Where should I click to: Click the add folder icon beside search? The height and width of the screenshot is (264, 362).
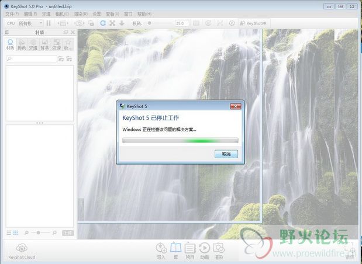coord(61,59)
